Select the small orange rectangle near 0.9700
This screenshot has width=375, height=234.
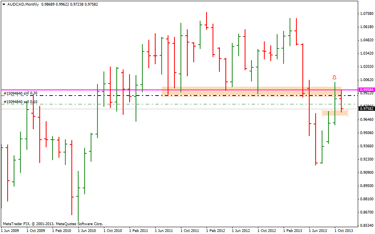click(x=335, y=113)
